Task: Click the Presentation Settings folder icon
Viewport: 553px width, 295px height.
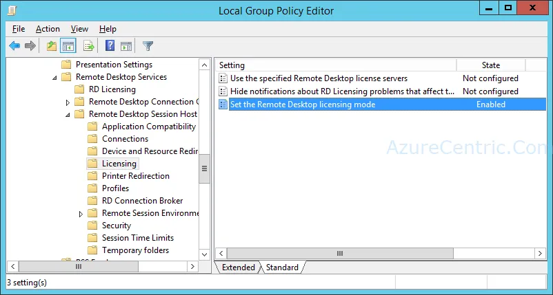Action: pyautogui.click(x=66, y=65)
